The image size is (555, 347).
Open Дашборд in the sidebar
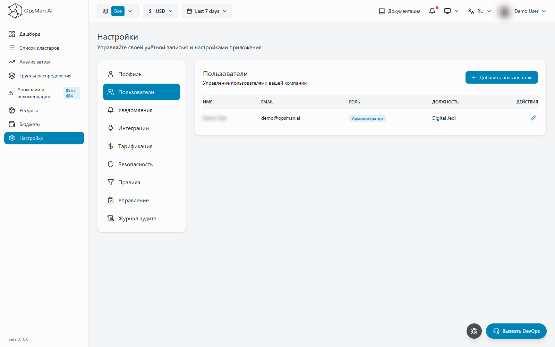(44, 34)
